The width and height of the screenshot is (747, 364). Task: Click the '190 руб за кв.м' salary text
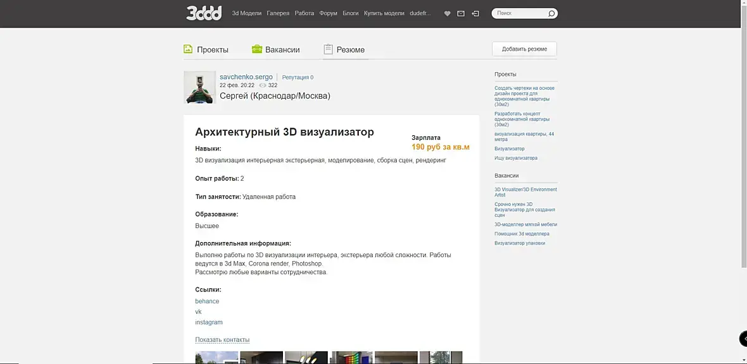pos(441,147)
